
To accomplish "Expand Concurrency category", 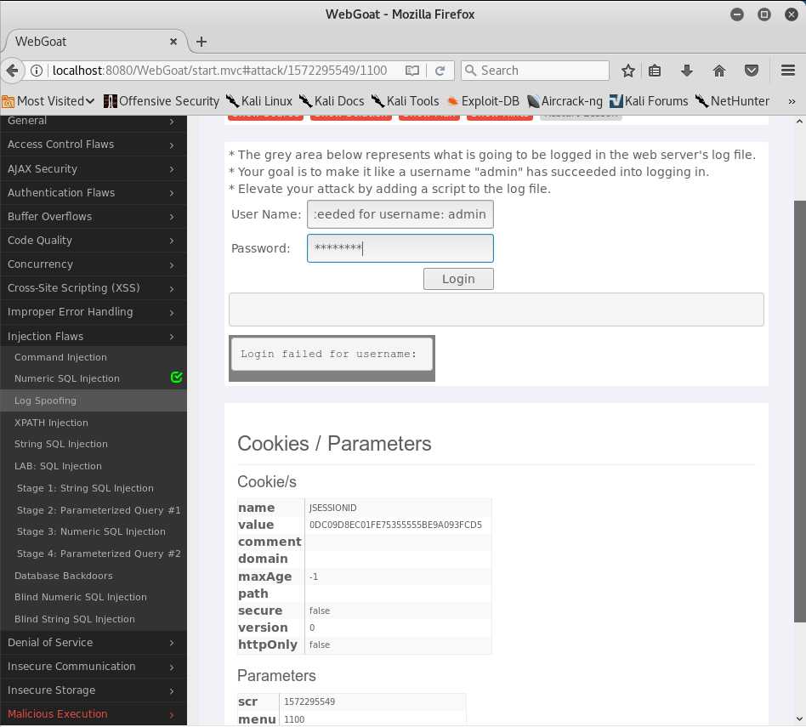I will pos(93,264).
